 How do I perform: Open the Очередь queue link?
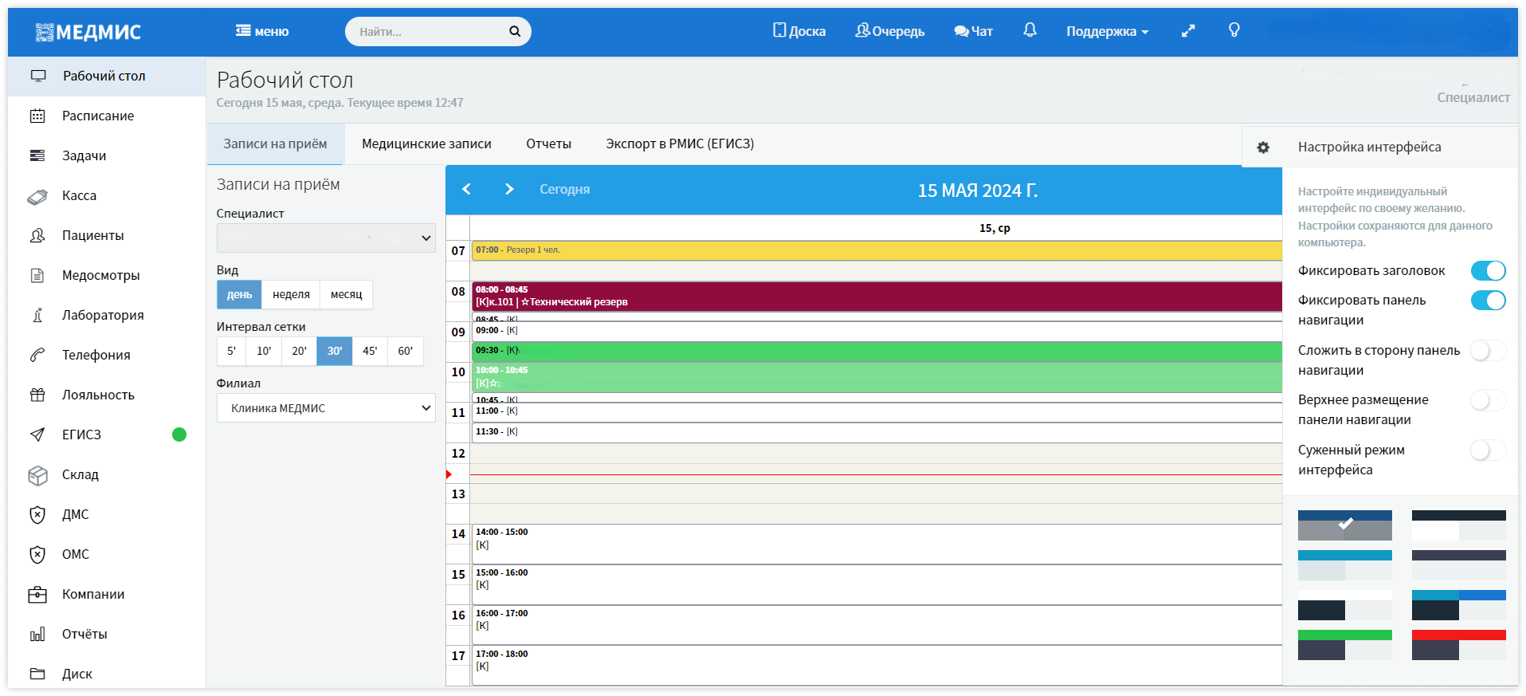click(x=889, y=31)
